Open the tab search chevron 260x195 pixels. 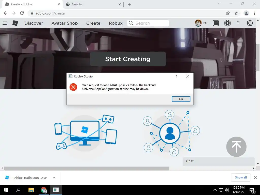click(219, 4)
